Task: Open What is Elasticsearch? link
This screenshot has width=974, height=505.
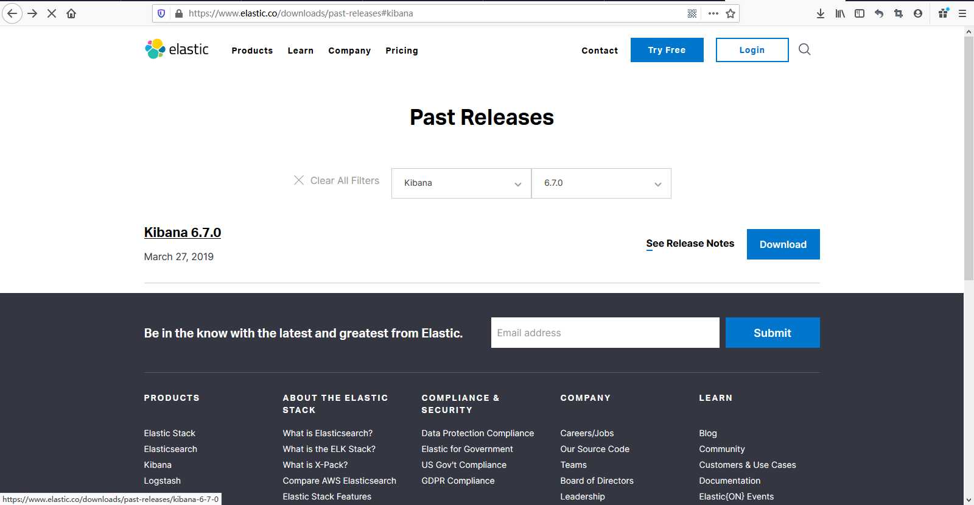Action: 328,433
